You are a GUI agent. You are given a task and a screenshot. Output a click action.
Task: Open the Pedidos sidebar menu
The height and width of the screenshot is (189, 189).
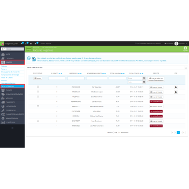click(x=13, y=63)
